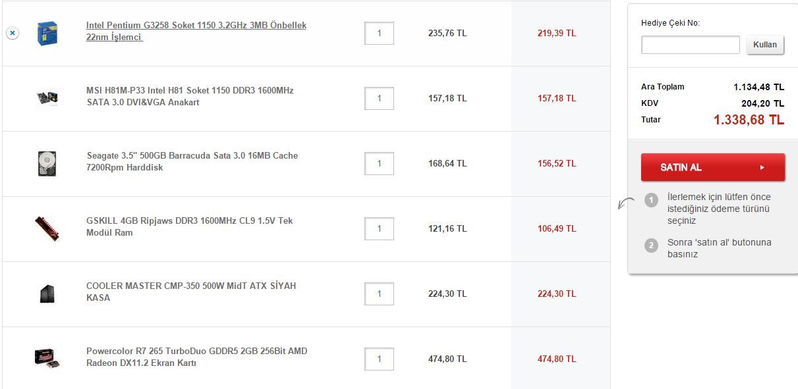Open the Powercolor R7 265 card image
The width and height of the screenshot is (798, 389).
[x=47, y=358]
